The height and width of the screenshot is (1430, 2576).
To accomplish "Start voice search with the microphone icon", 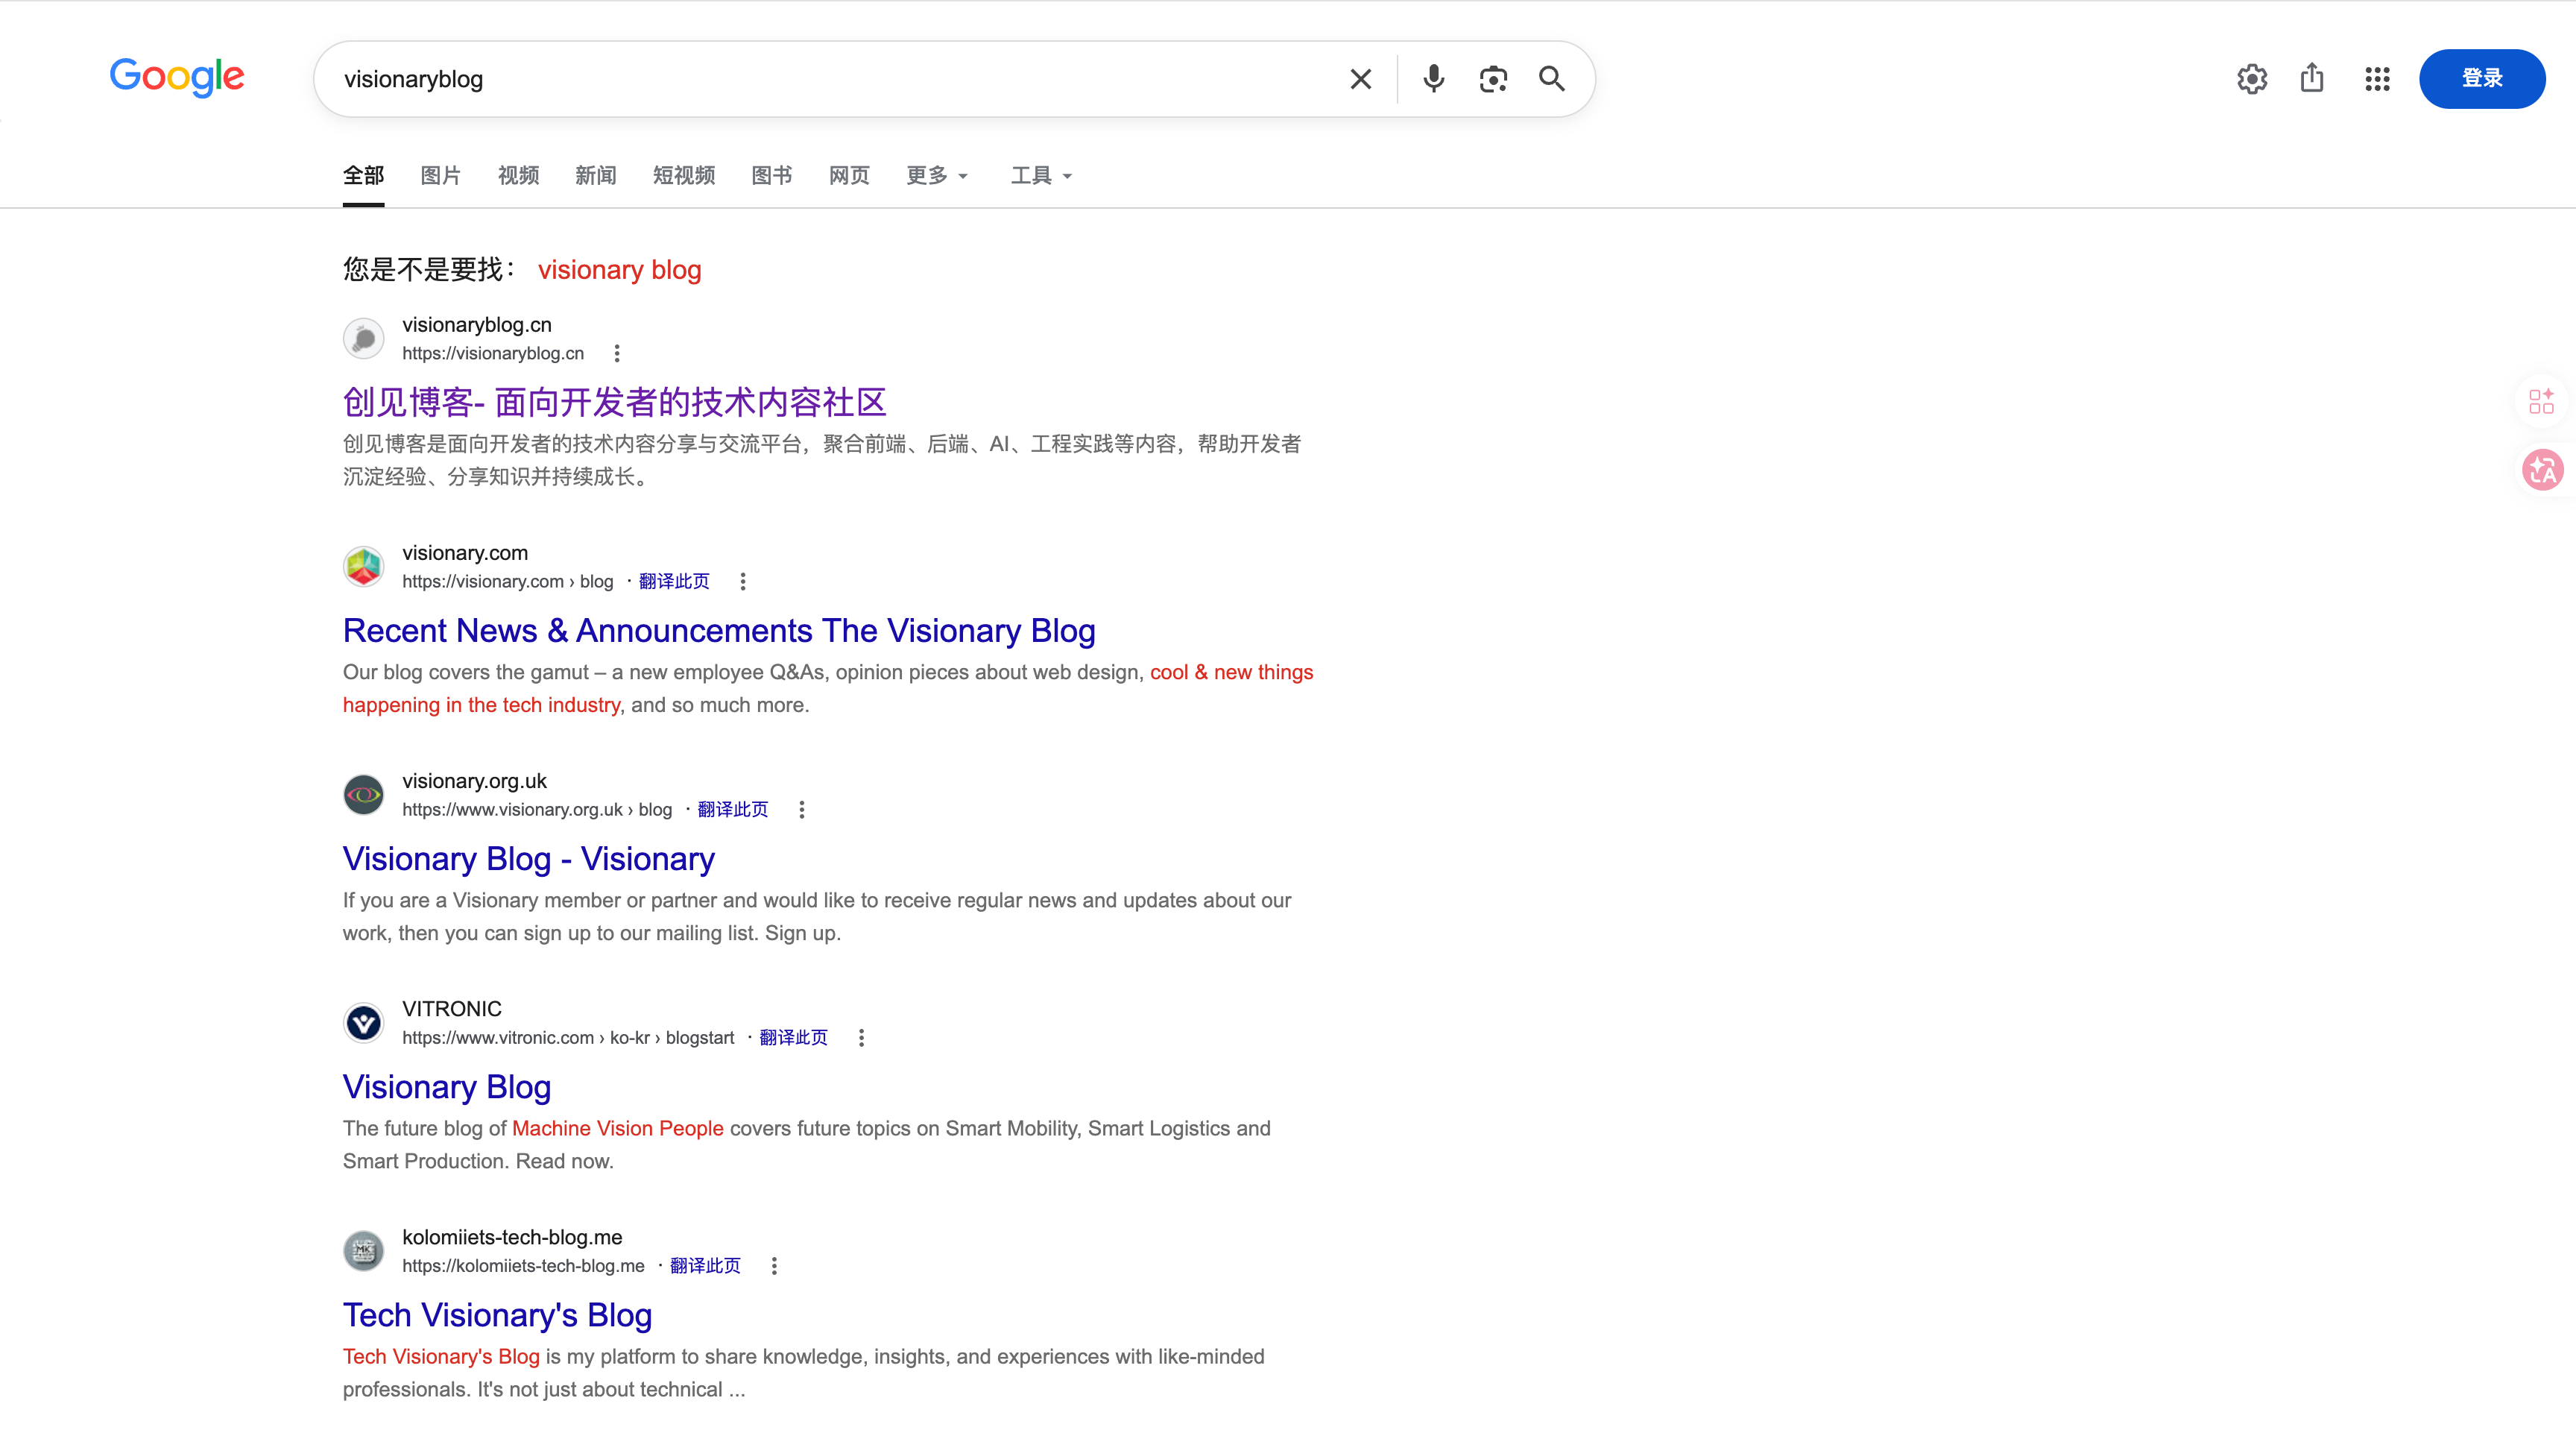I will pyautogui.click(x=1433, y=79).
